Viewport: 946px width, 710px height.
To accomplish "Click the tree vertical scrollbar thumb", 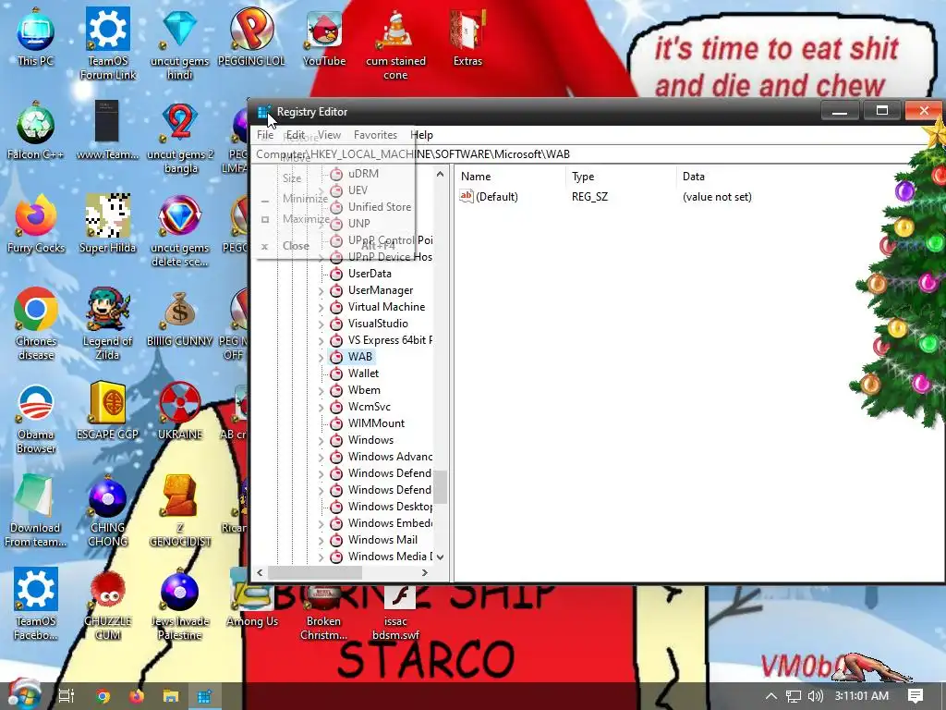I will tap(441, 486).
